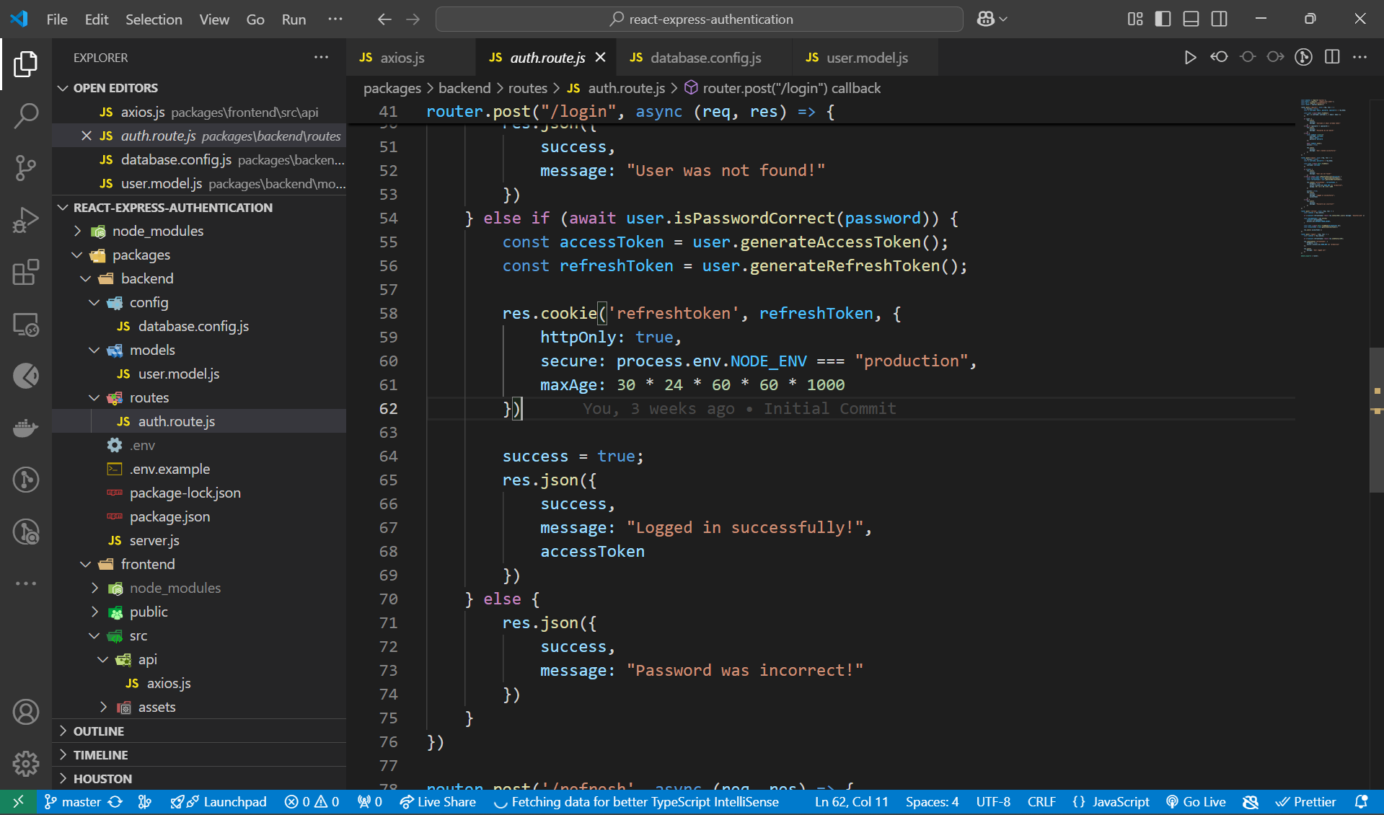Click the notification bell in the status bar
The image size is (1384, 815).
(x=1361, y=802)
